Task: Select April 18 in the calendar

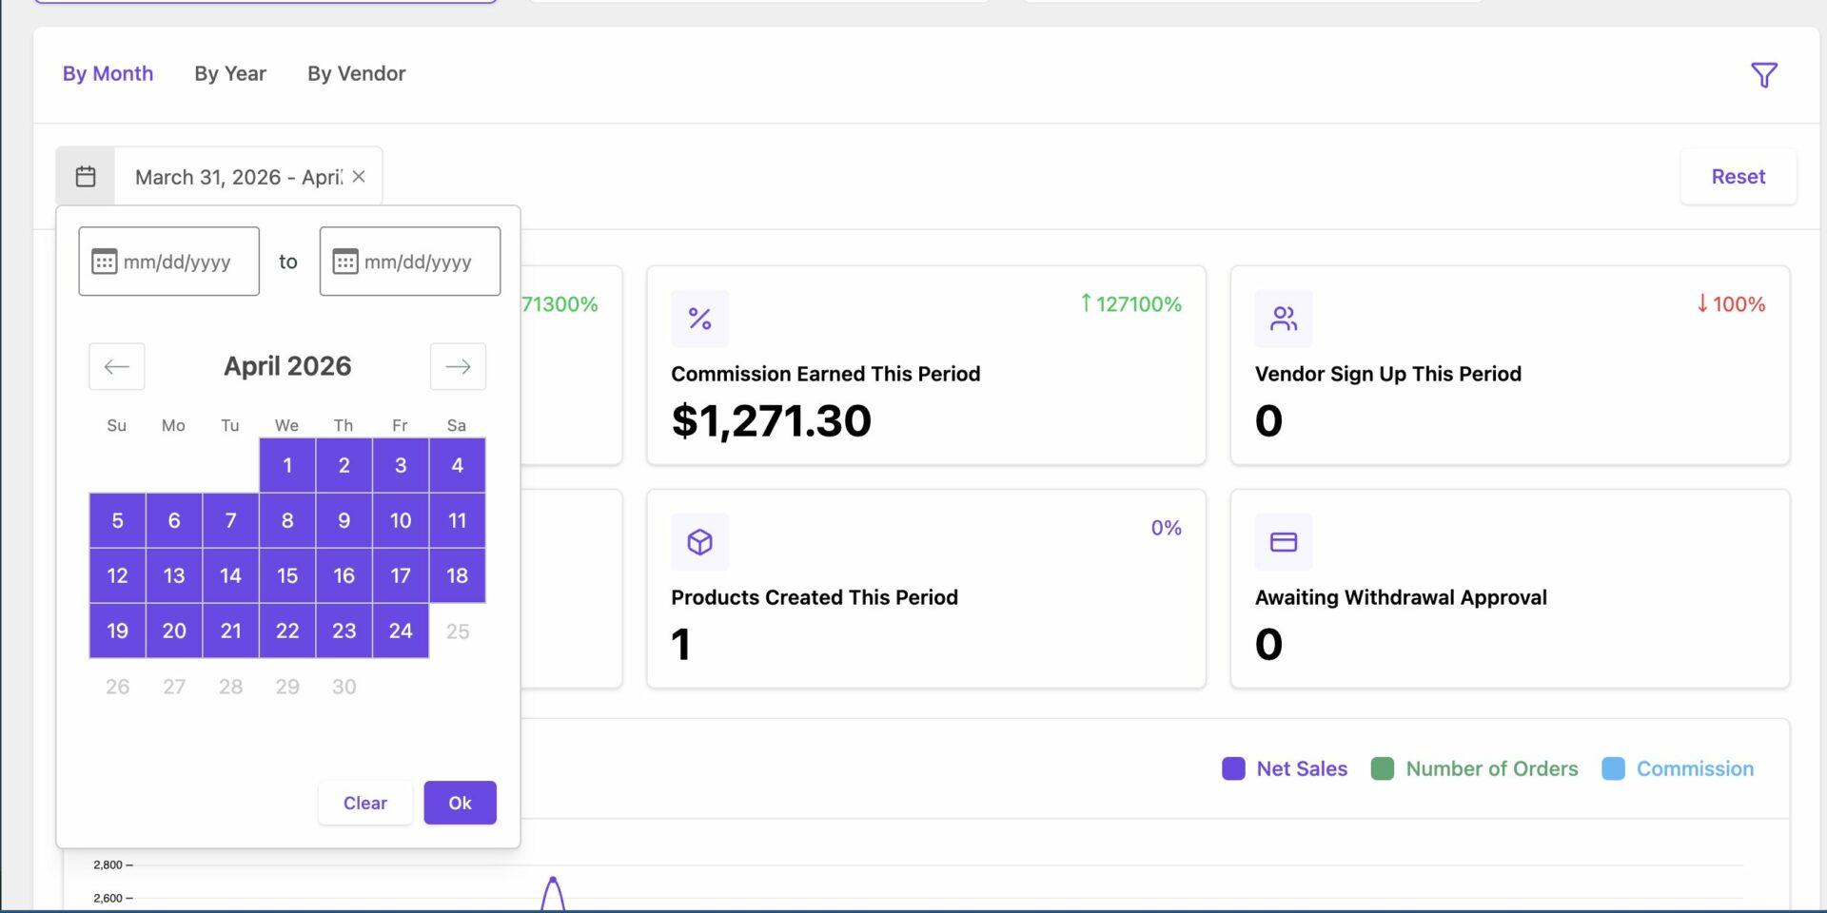Action: 458,575
